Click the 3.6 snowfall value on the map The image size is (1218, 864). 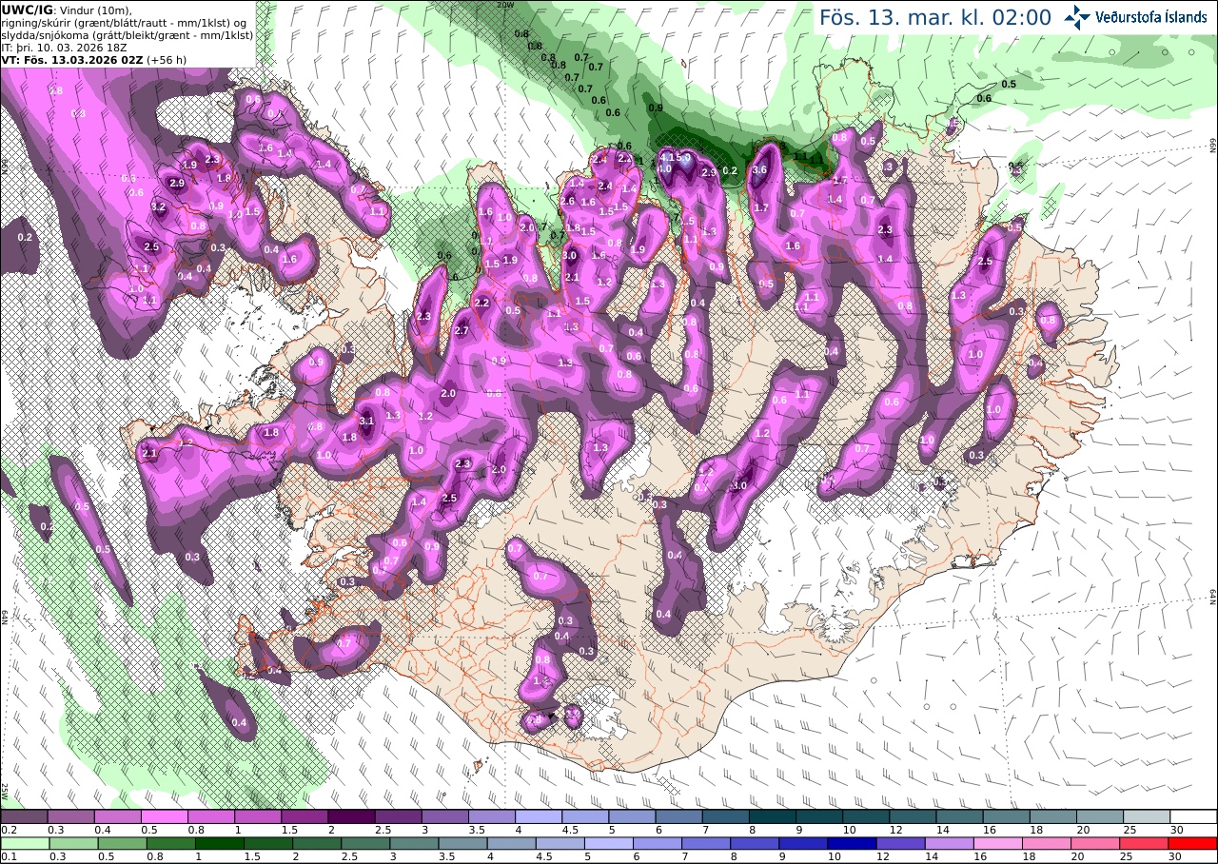(x=759, y=170)
